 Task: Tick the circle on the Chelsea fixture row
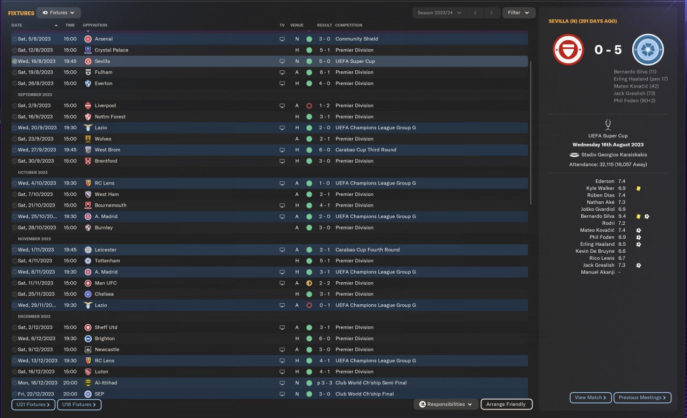pyautogui.click(x=14, y=294)
